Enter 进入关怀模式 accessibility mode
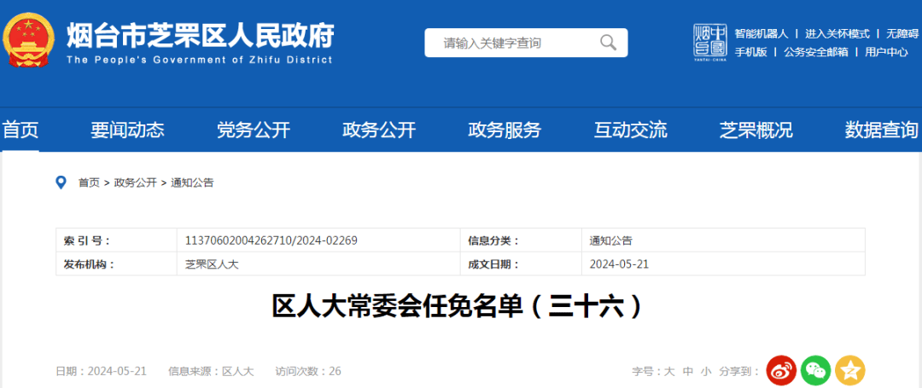The image size is (922, 388). coord(837,33)
